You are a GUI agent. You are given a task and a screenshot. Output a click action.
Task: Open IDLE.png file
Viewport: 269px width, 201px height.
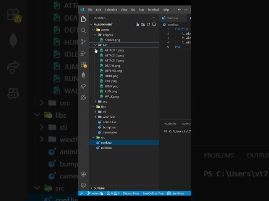(124, 81)
